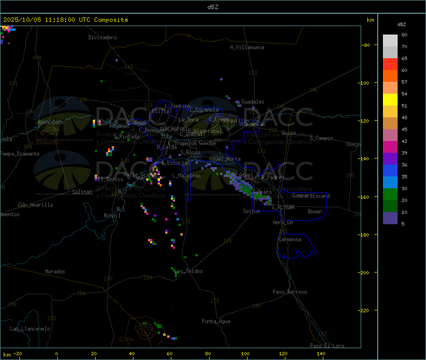
Task: Select the Lag_Llancanelo label
Action: tap(30, 328)
